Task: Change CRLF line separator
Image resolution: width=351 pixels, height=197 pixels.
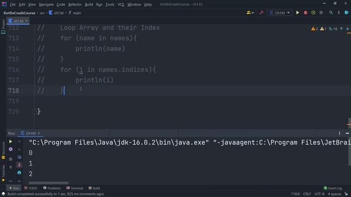Action: tap(307, 194)
